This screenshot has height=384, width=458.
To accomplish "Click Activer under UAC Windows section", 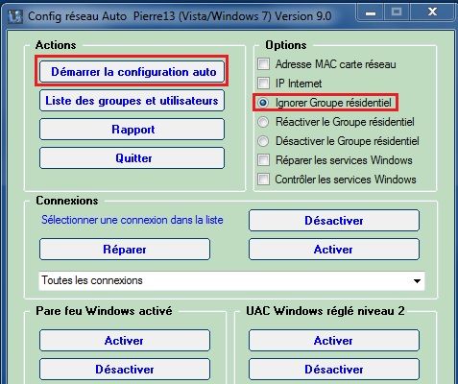I will tap(334, 340).
